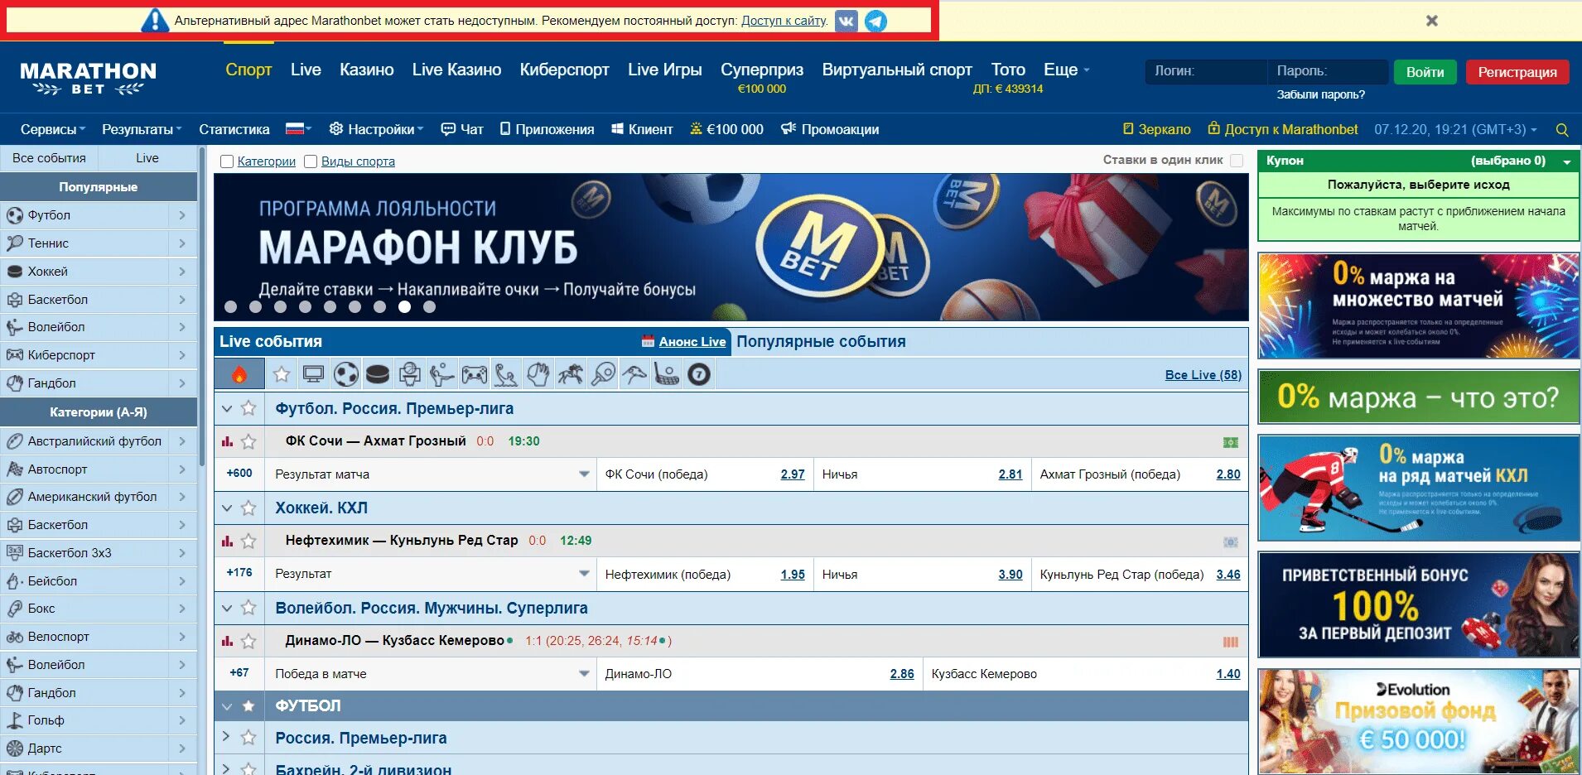Click the search magnifier icon
The width and height of the screenshot is (1582, 775).
pyautogui.click(x=1562, y=130)
